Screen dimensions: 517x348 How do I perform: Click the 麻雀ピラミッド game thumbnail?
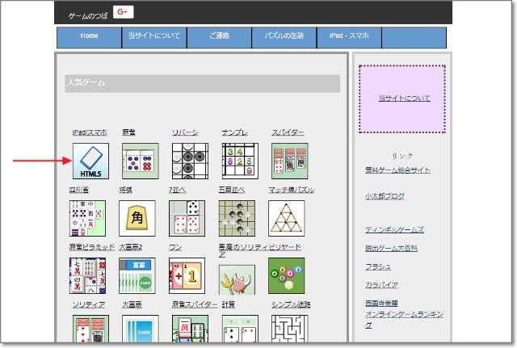[x=88, y=276]
